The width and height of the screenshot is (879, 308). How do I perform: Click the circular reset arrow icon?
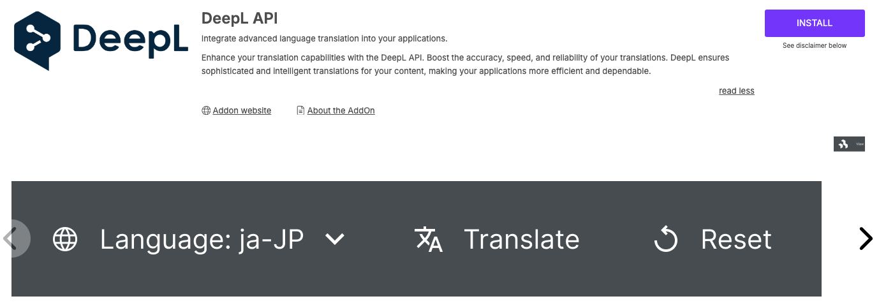click(666, 240)
